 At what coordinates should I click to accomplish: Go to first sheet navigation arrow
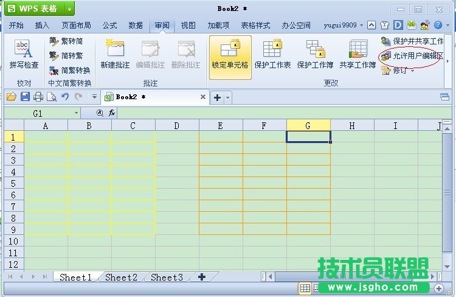[10, 277]
